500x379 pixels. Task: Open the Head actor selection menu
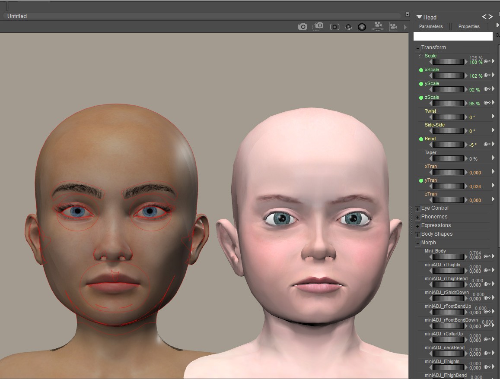(419, 17)
